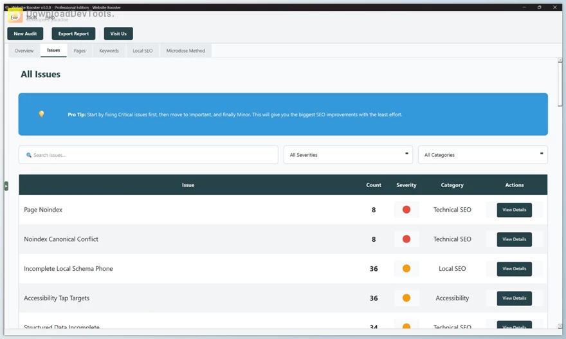Click the Export Report button
This screenshot has width=566, height=339.
click(73, 33)
